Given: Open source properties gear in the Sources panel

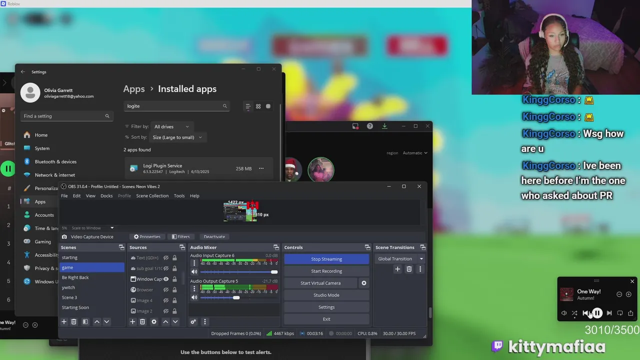Looking at the screenshot, I should (154, 322).
